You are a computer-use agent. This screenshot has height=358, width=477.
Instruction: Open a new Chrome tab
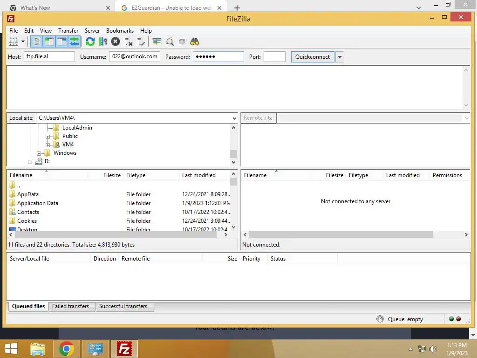(x=237, y=8)
